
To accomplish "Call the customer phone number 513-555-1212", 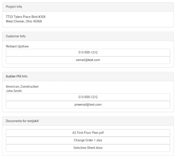I will click(x=88, y=53).
